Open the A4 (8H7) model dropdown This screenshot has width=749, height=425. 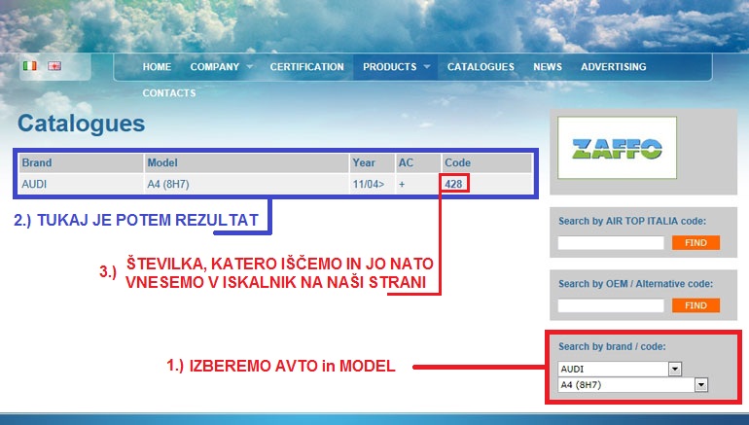point(632,385)
